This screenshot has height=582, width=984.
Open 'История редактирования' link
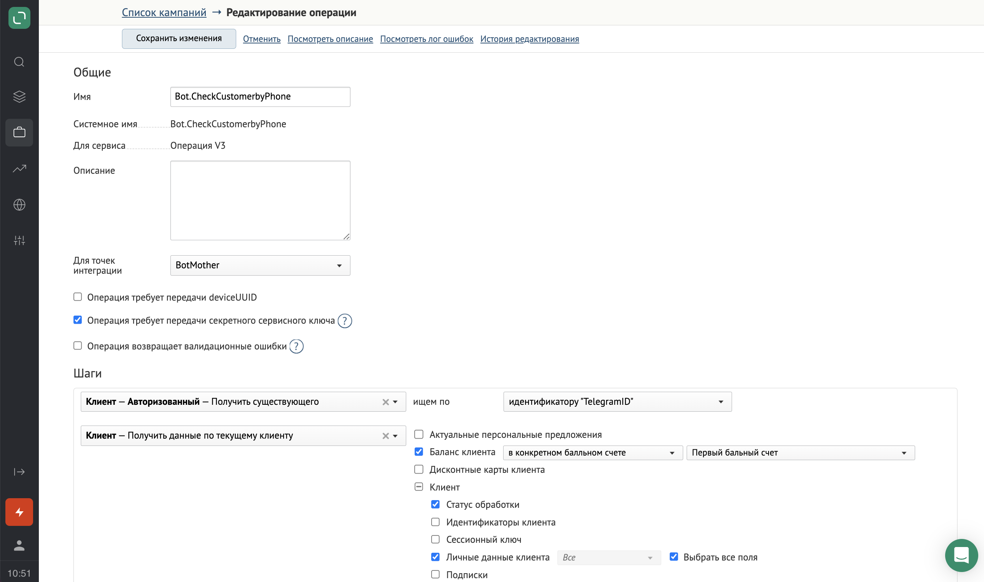click(x=530, y=39)
